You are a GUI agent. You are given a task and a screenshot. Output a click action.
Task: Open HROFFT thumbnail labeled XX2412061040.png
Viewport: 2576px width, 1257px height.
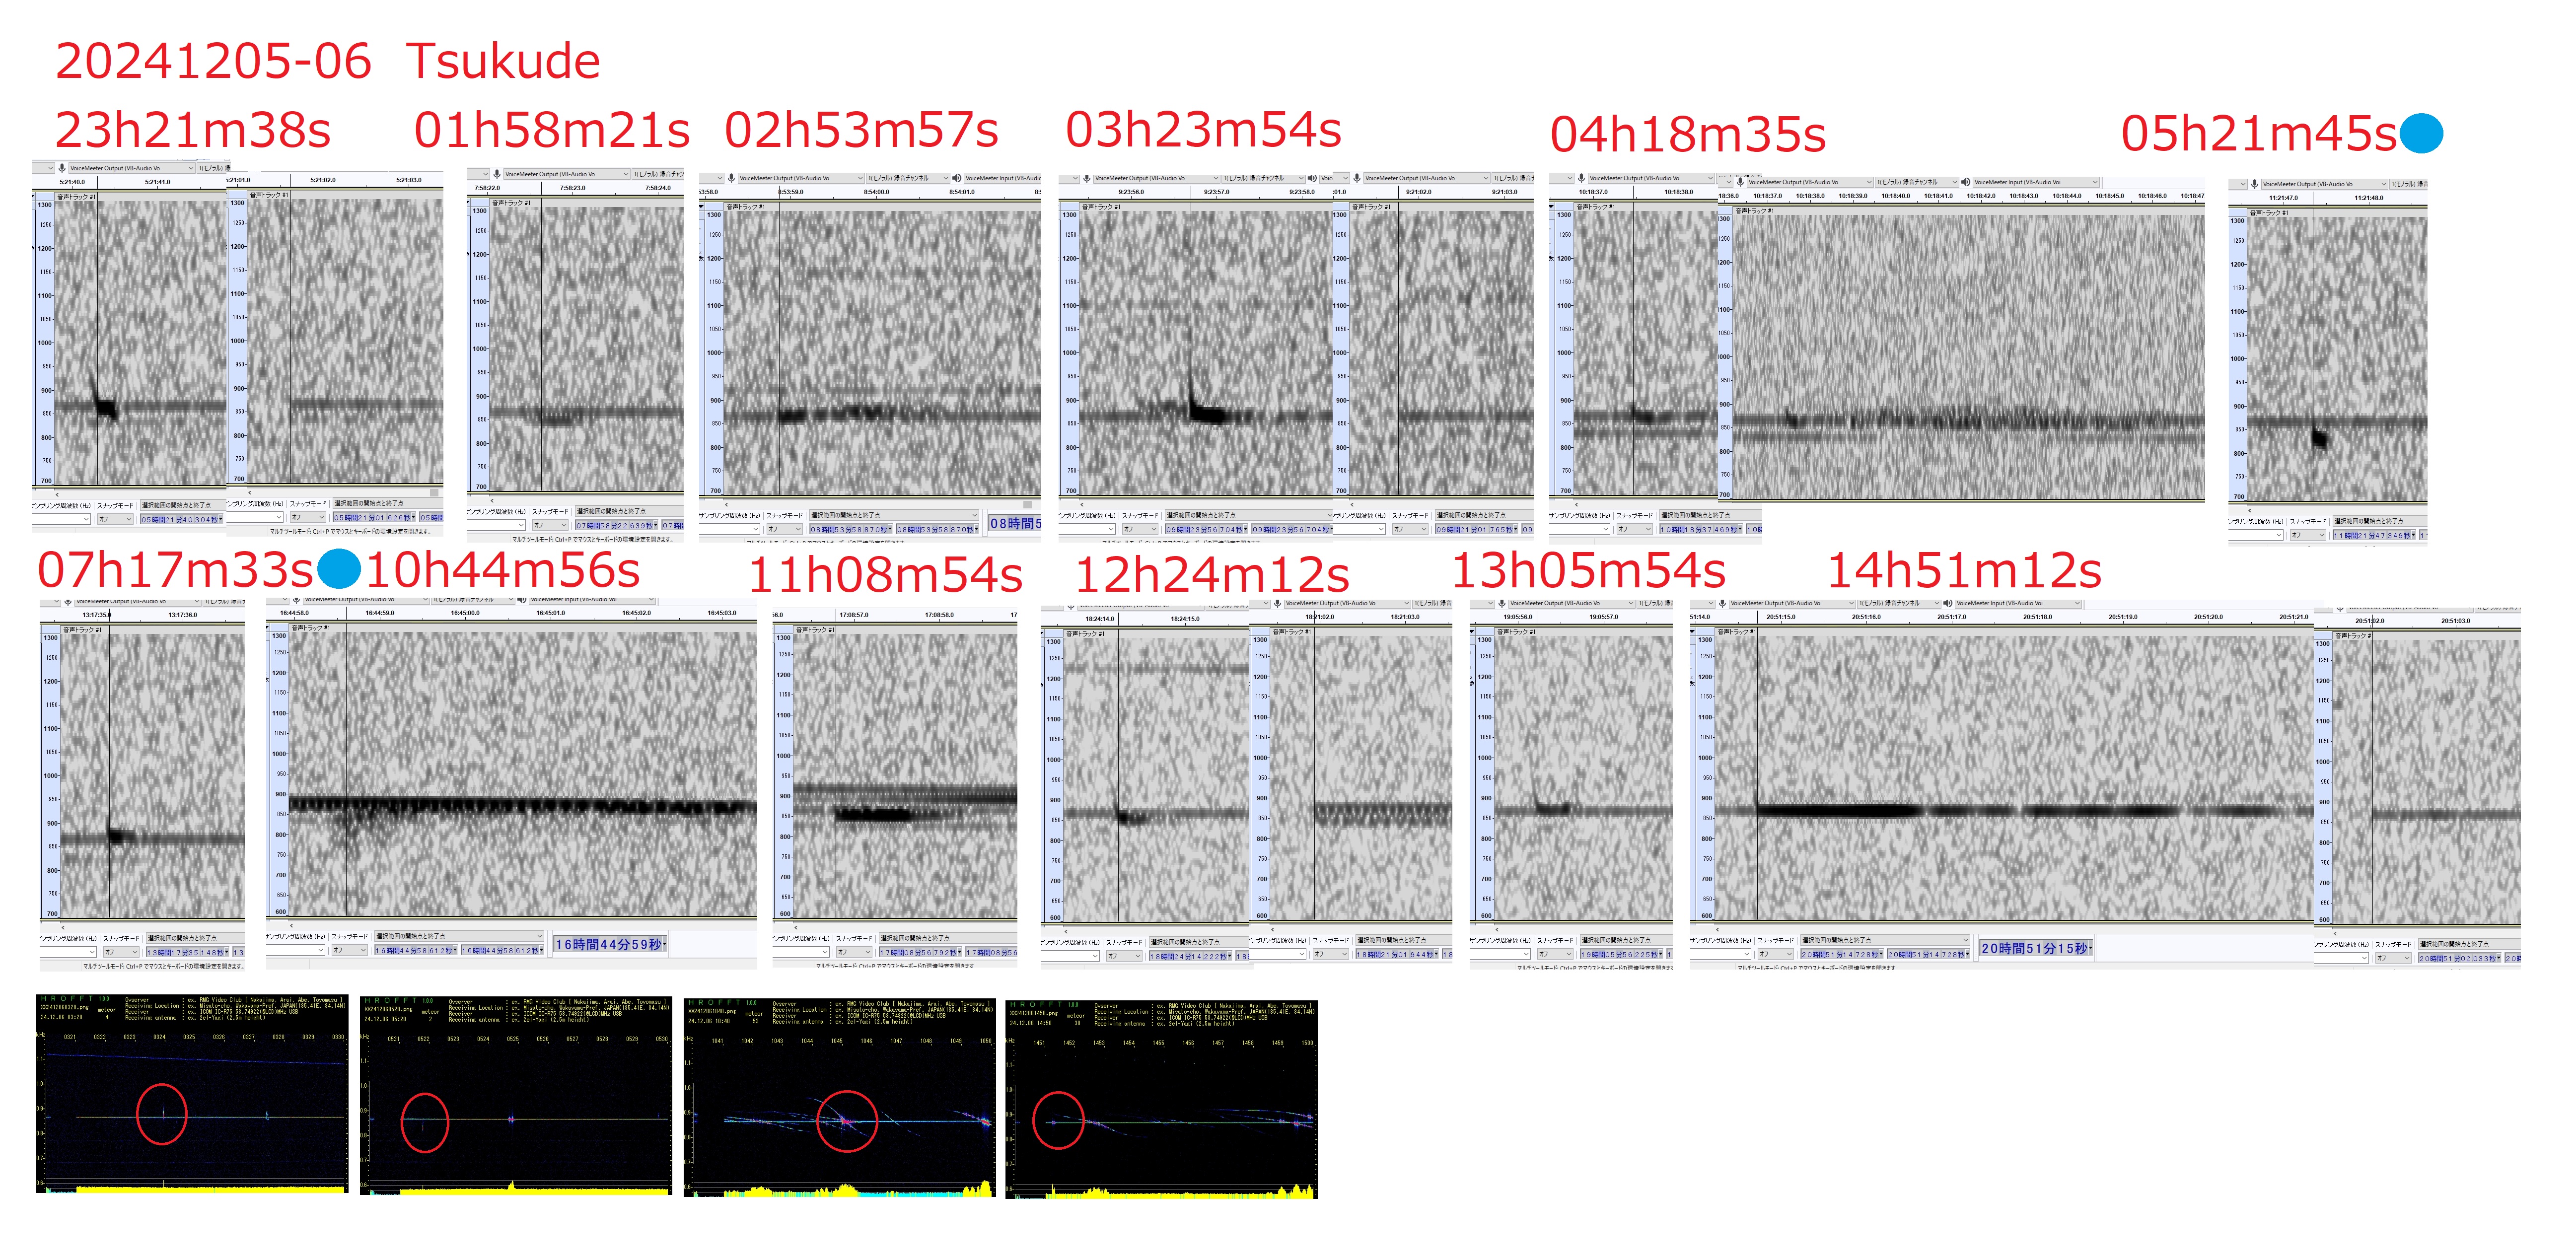(x=839, y=1098)
